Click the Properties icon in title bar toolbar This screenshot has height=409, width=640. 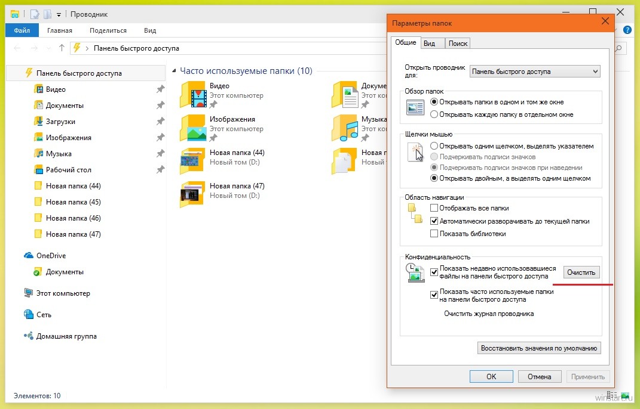pos(35,14)
